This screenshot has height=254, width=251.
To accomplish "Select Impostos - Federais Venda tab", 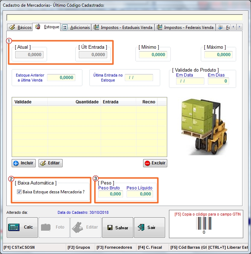I will click(185, 28).
